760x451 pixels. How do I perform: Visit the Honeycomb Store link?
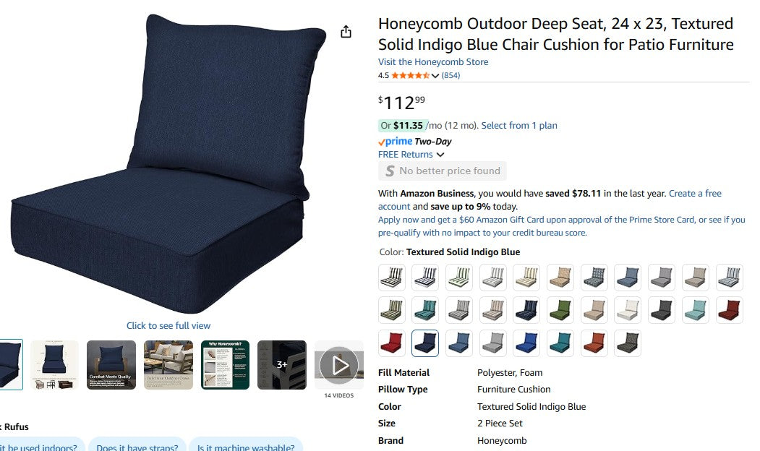click(433, 62)
